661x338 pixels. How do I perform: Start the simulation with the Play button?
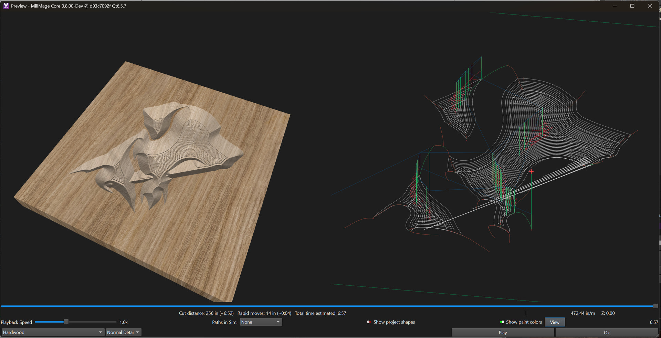[x=502, y=332]
